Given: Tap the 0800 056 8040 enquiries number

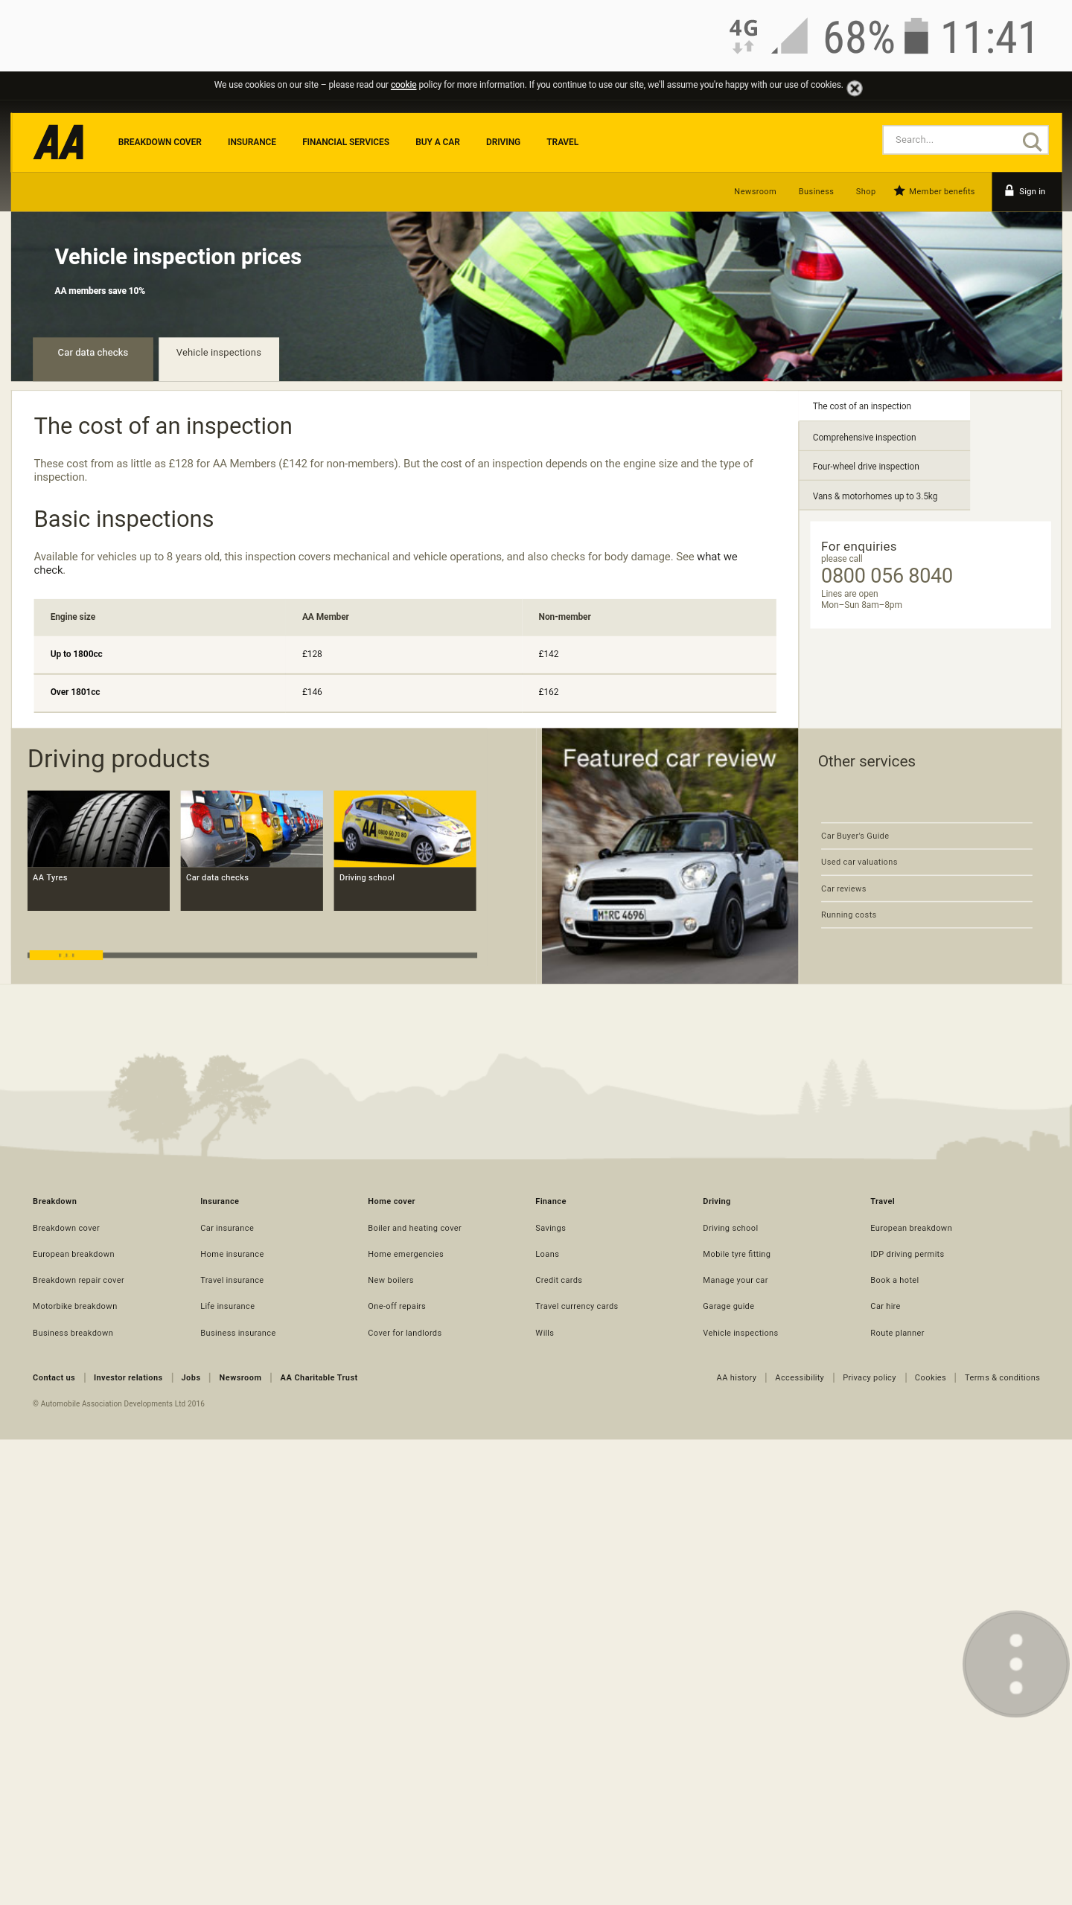Looking at the screenshot, I should [887, 576].
